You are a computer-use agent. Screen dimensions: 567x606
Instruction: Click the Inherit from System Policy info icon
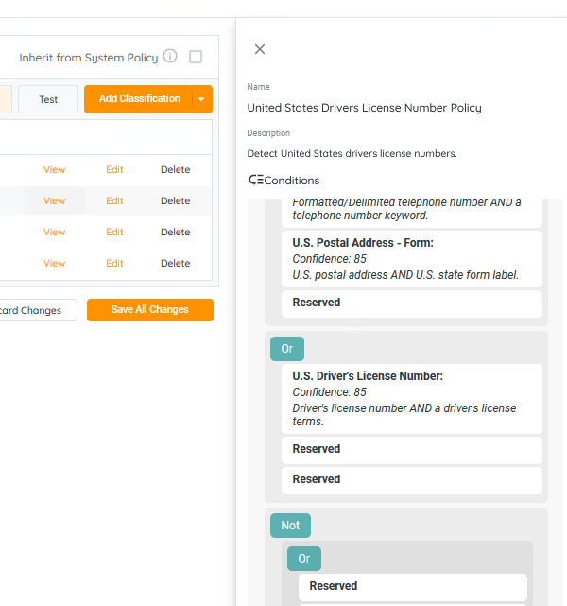click(x=170, y=57)
